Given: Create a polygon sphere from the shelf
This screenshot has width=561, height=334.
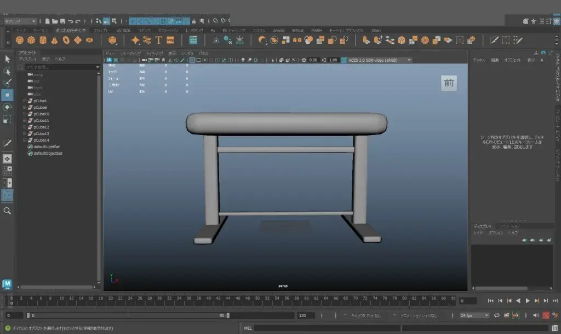Looking at the screenshot, I should coord(20,40).
